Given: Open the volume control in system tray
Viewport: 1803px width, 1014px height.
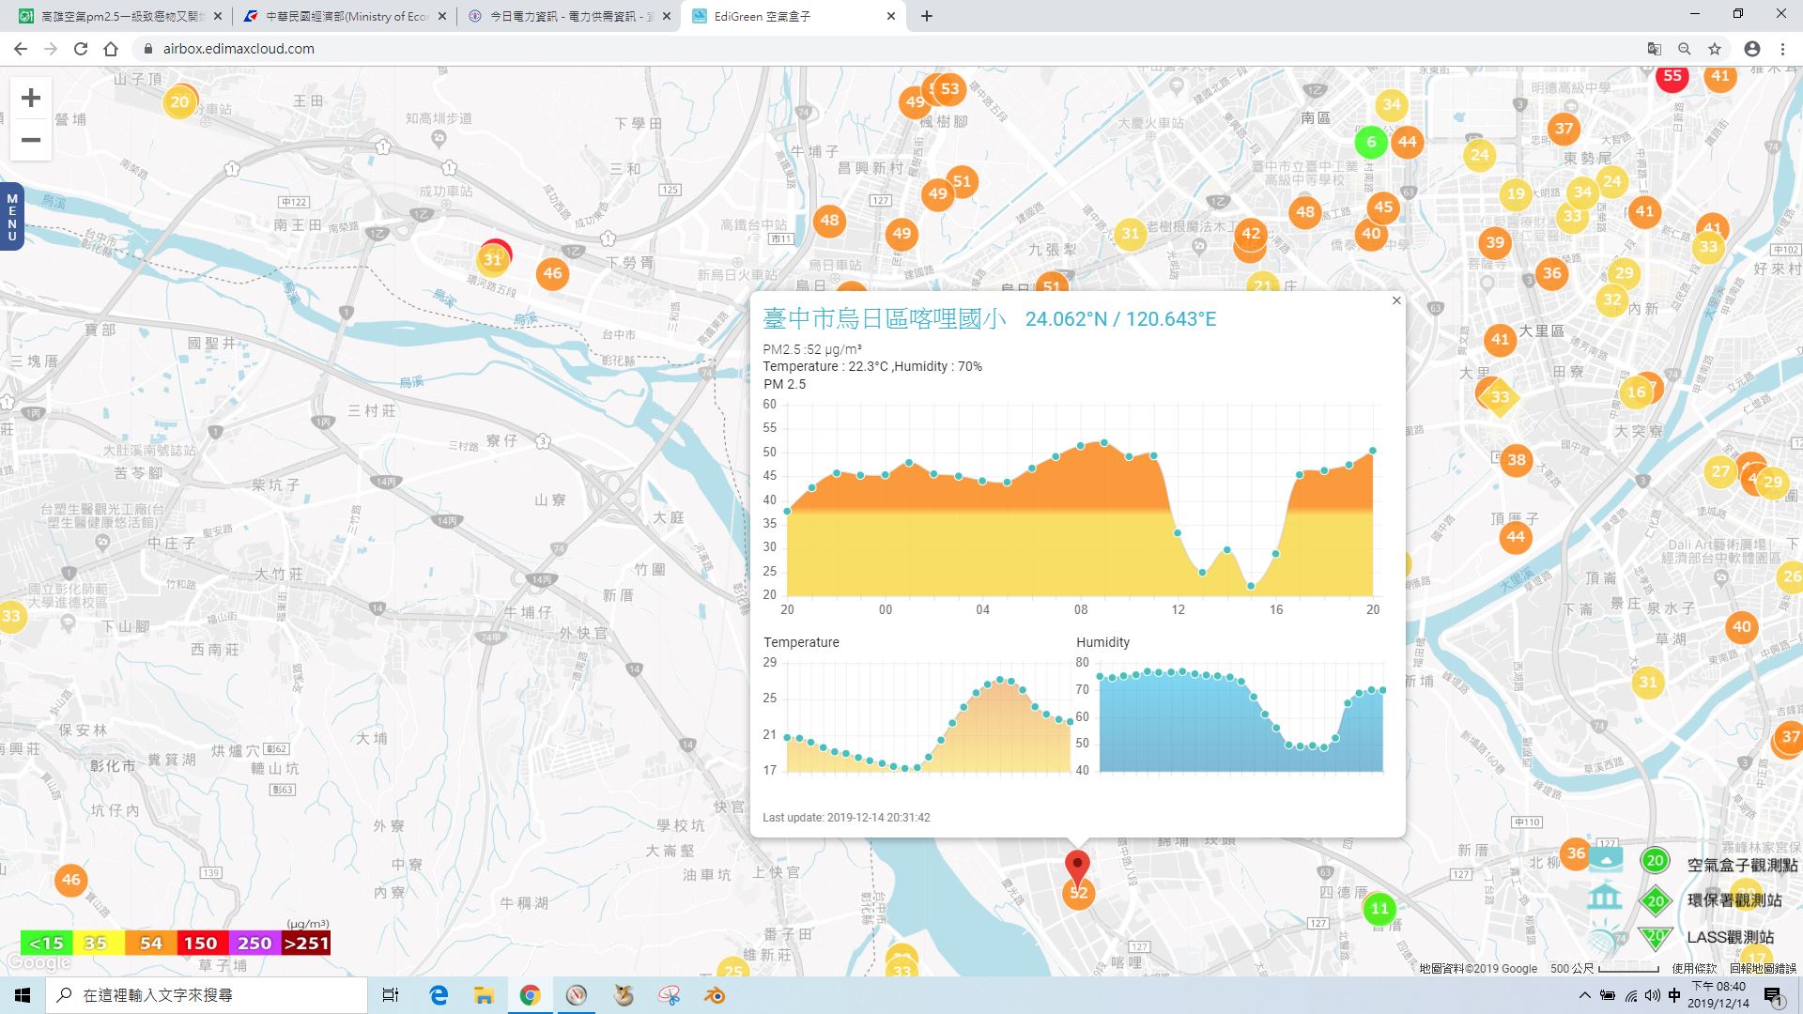Looking at the screenshot, I should 1652,995.
